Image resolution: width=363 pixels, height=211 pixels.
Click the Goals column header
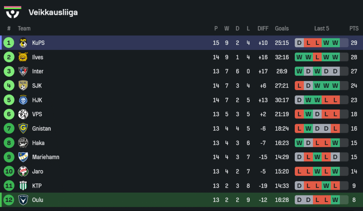point(282,29)
